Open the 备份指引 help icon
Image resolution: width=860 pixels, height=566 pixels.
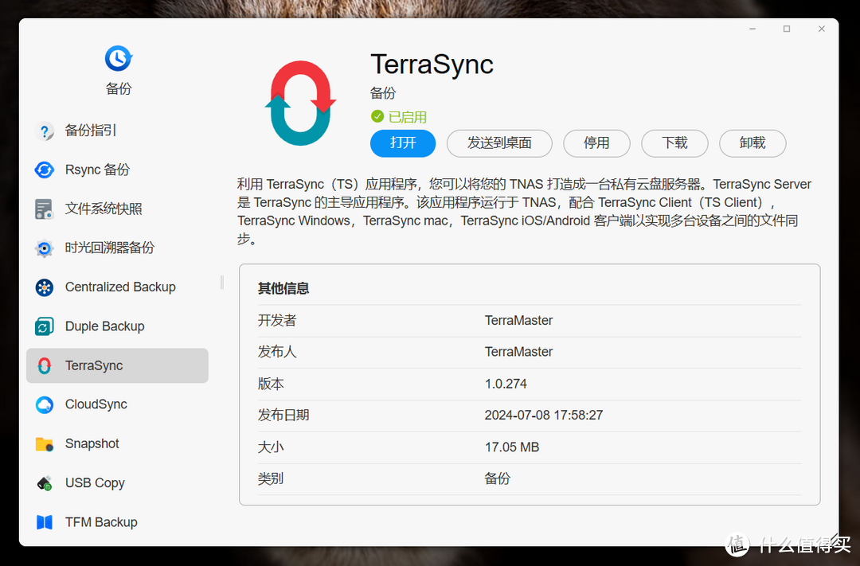tap(45, 131)
